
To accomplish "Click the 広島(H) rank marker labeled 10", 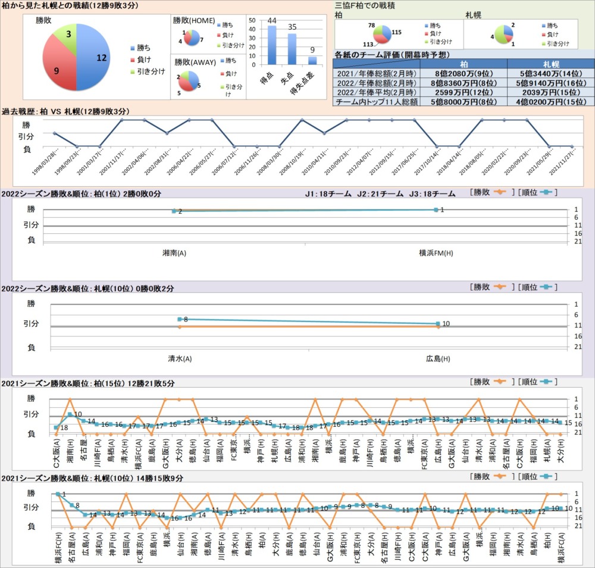I will click(439, 324).
